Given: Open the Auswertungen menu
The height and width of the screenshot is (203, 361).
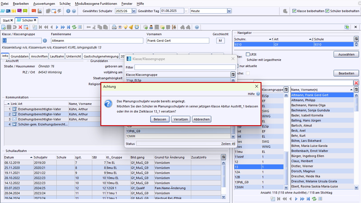Looking at the screenshot, I should tap(44, 4).
